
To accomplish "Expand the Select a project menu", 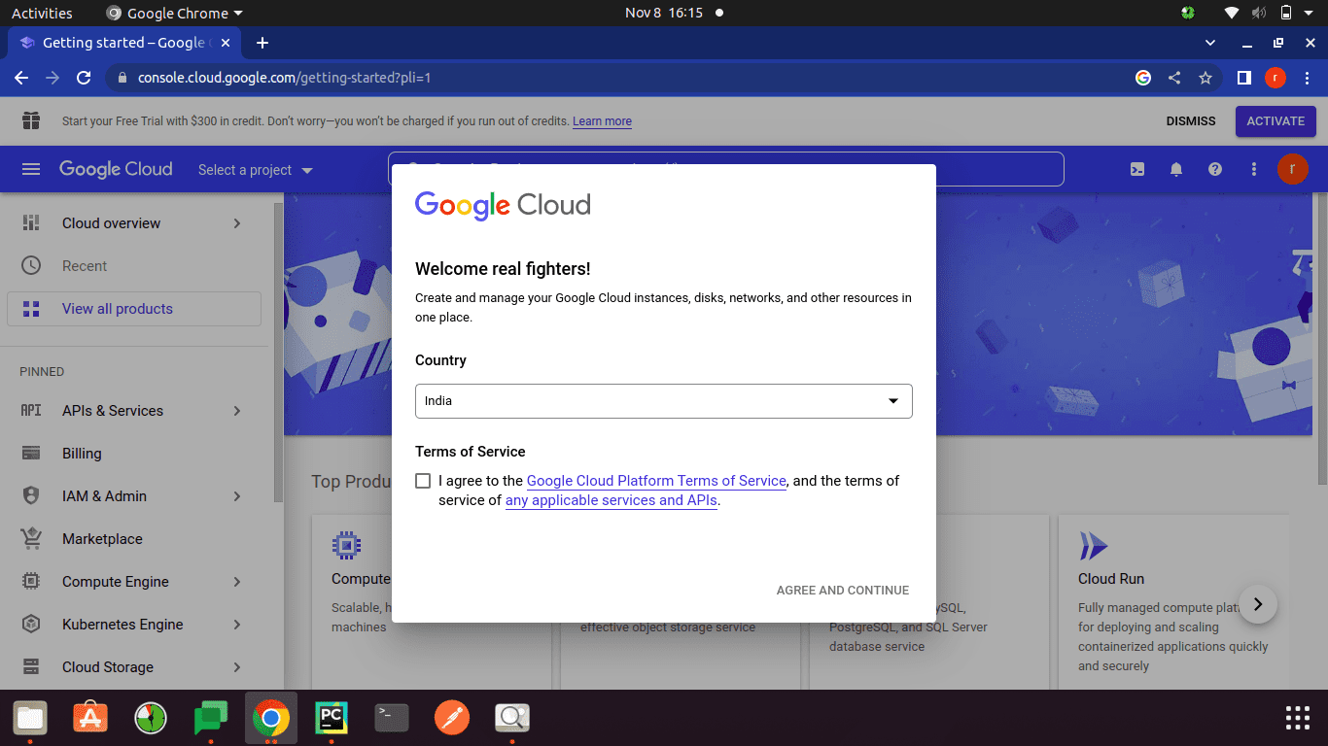I will click(x=254, y=169).
